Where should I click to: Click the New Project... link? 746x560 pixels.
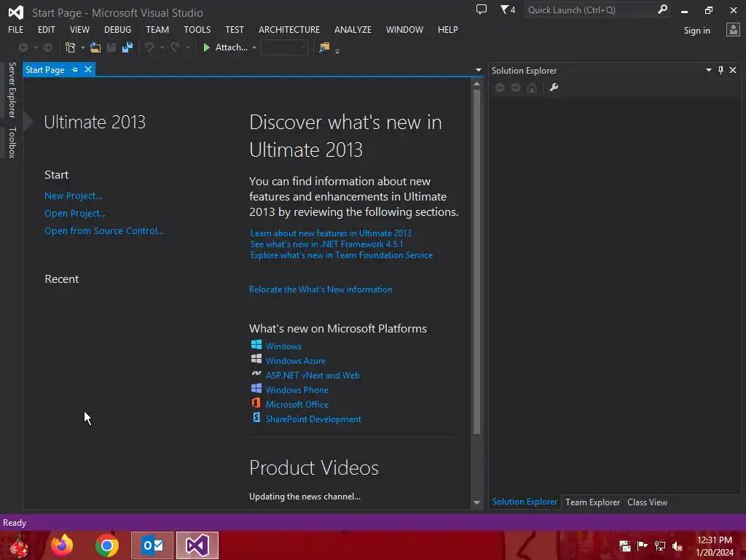[x=73, y=195]
